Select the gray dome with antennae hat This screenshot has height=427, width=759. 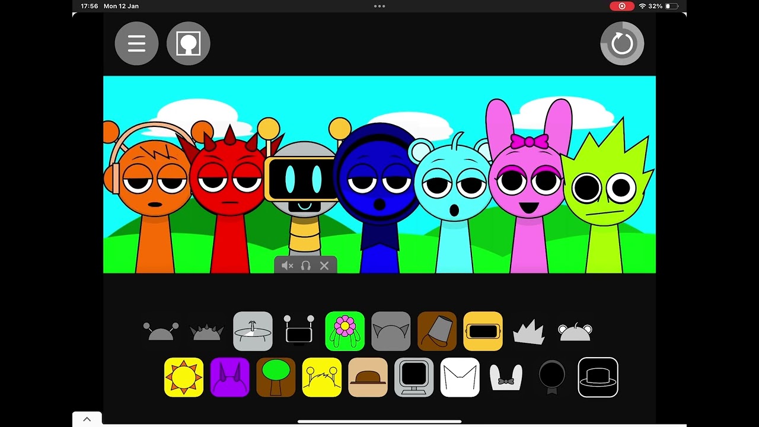pos(161,332)
